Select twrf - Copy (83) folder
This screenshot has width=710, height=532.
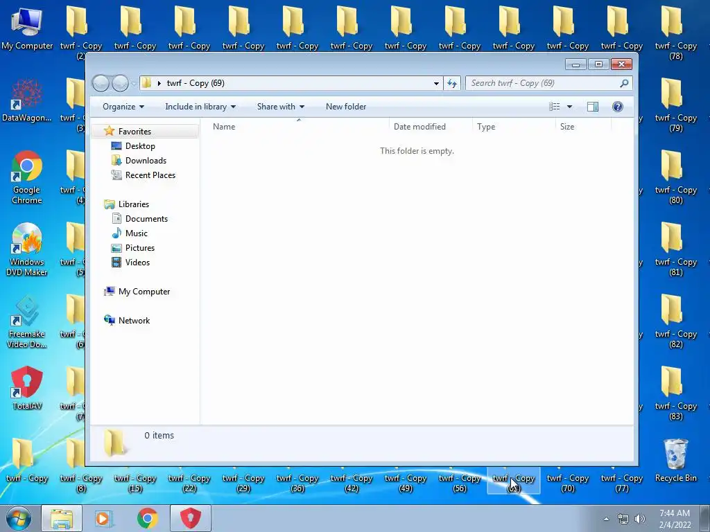coord(675,393)
